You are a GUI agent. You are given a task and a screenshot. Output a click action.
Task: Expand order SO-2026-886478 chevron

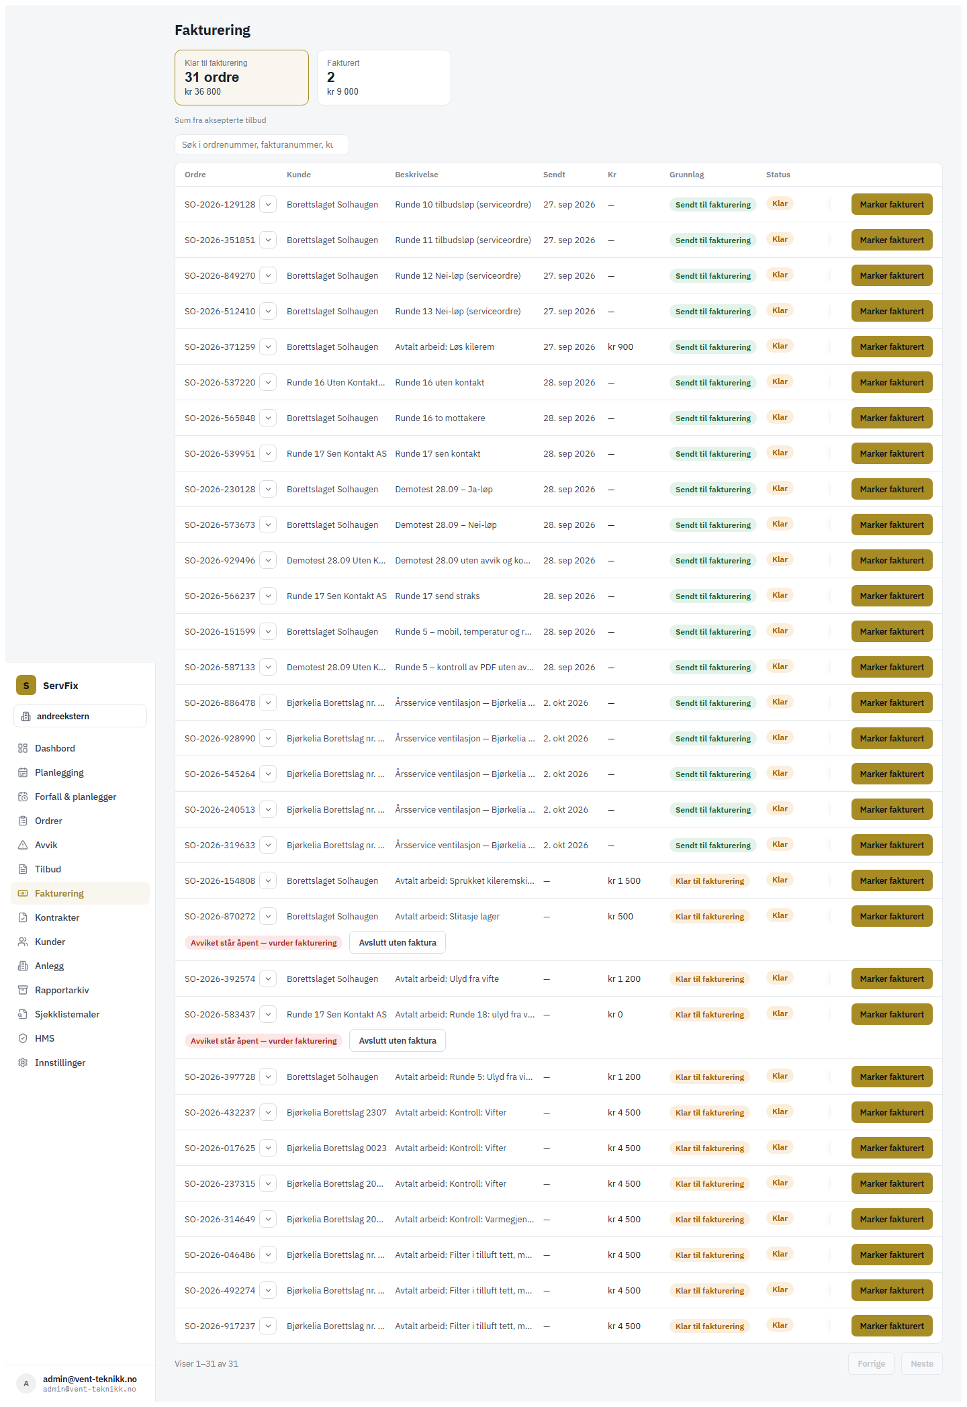pos(268,702)
